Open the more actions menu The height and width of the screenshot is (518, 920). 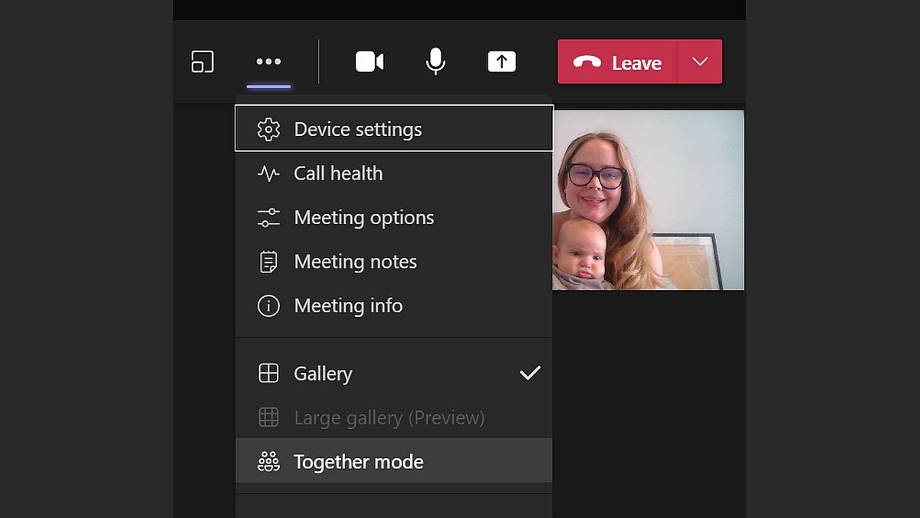click(268, 61)
